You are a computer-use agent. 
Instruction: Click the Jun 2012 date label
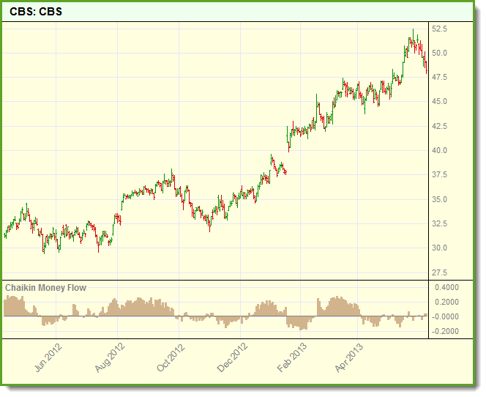tap(47, 357)
